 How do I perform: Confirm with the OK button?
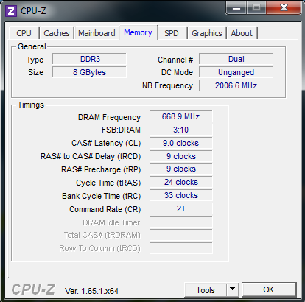click(269, 289)
